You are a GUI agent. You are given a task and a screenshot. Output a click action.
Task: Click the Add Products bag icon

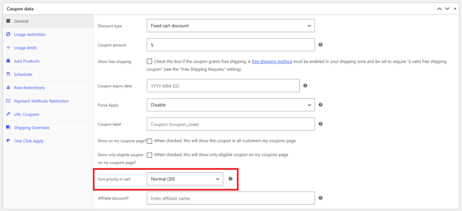[x=8, y=61]
